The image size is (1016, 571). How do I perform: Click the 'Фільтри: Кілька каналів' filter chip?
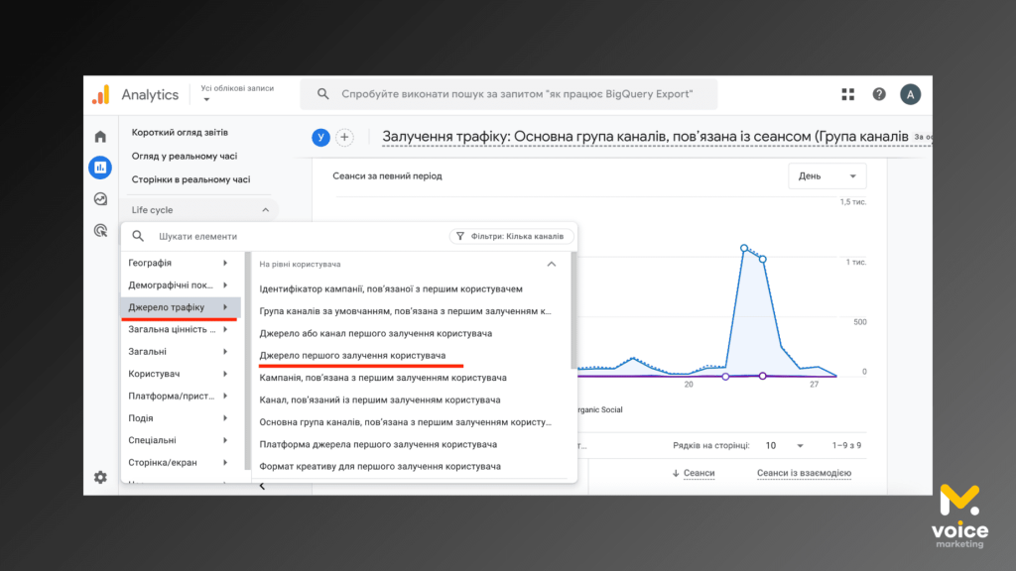[x=511, y=237]
